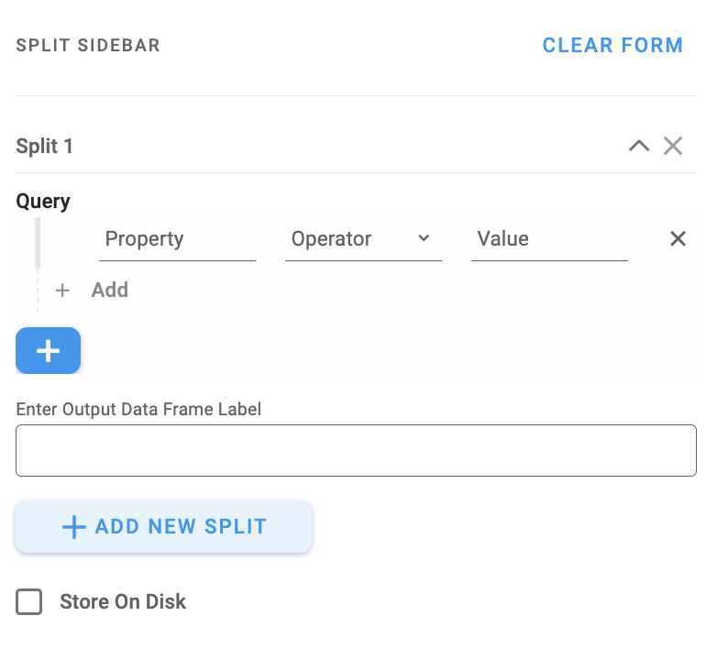Click the gray handle bar left of Property
The image size is (717, 649).
(x=38, y=243)
